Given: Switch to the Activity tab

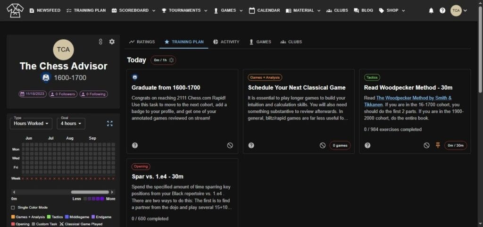Looking at the screenshot, I should click(x=226, y=42).
